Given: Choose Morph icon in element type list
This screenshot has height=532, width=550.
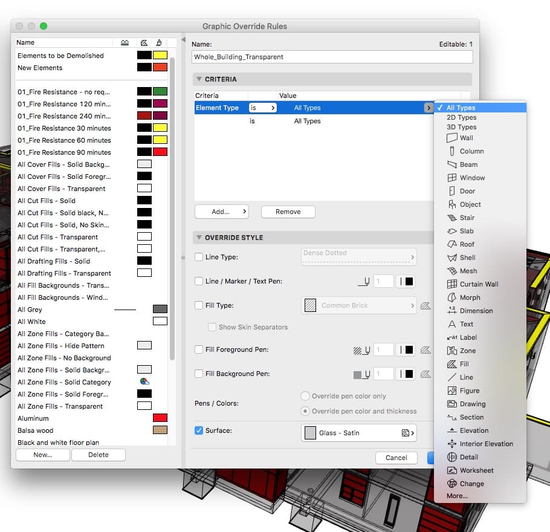Looking at the screenshot, I should point(452,297).
